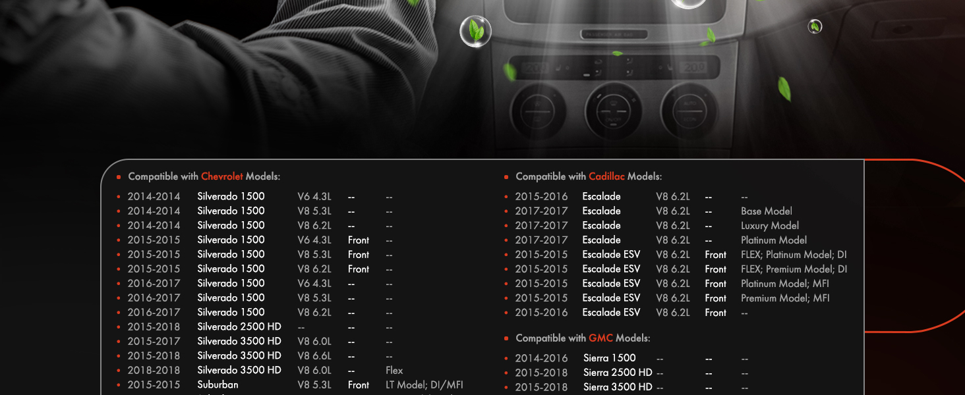Click the Sierra 1500 model entry
The height and width of the screenshot is (395, 965).
pyautogui.click(x=610, y=358)
